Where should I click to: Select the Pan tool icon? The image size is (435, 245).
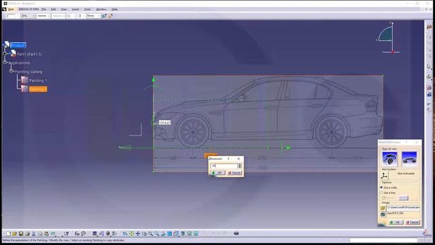coord(138,234)
